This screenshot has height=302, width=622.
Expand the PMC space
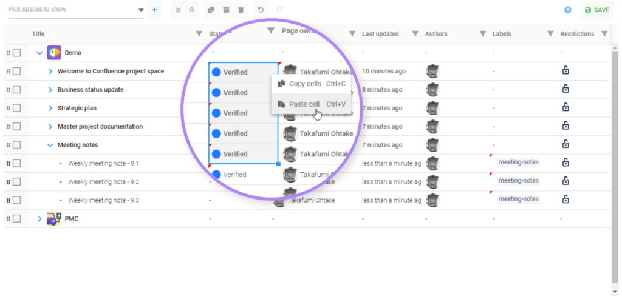39,218
